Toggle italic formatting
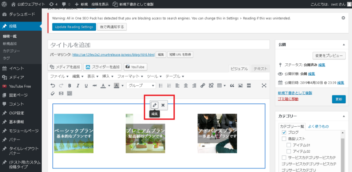The image size is (352, 172). [x=78, y=85]
